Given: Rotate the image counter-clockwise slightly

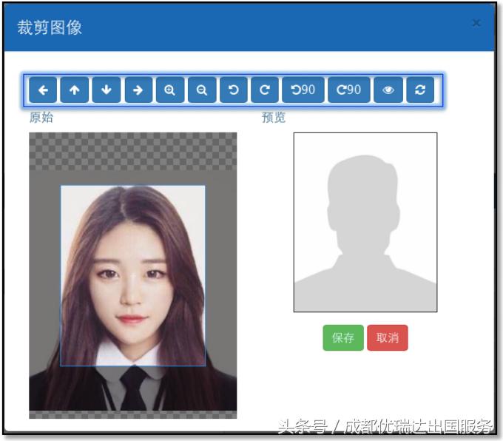Looking at the screenshot, I should 233,90.
